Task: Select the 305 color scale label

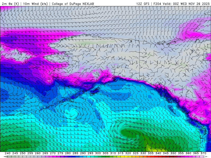Action: coord(105,153)
